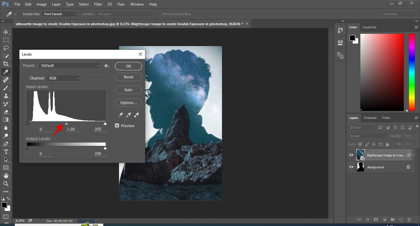Viewport: 420px width, 226px height.
Task: Open the Channel RGB dropdown
Action: point(63,78)
